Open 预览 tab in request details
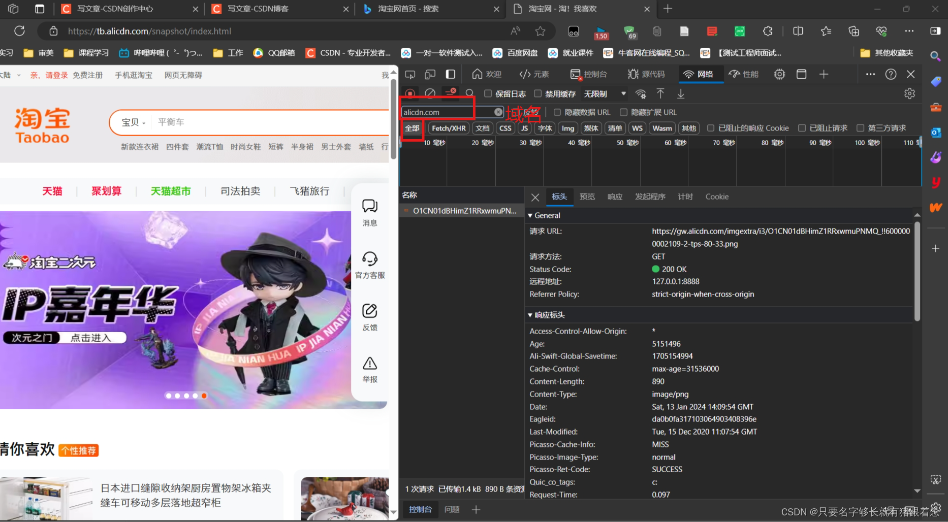The width and height of the screenshot is (948, 522). coord(587,197)
